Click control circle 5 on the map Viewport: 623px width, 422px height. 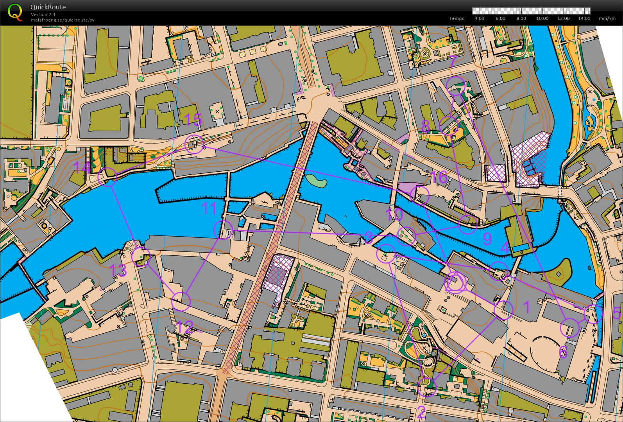coord(593,314)
